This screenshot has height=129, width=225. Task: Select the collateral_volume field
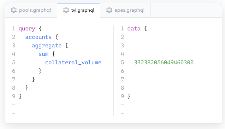pyautogui.click(x=73, y=63)
